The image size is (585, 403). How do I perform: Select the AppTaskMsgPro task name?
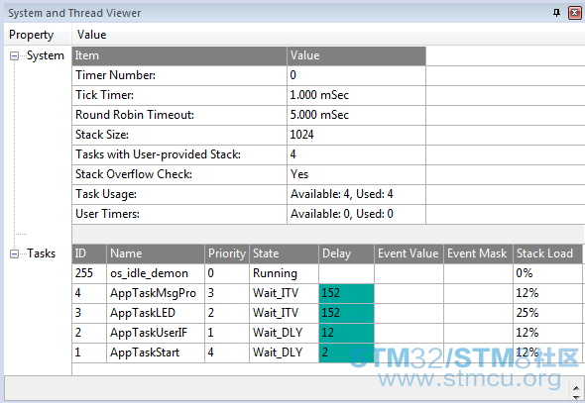[153, 293]
